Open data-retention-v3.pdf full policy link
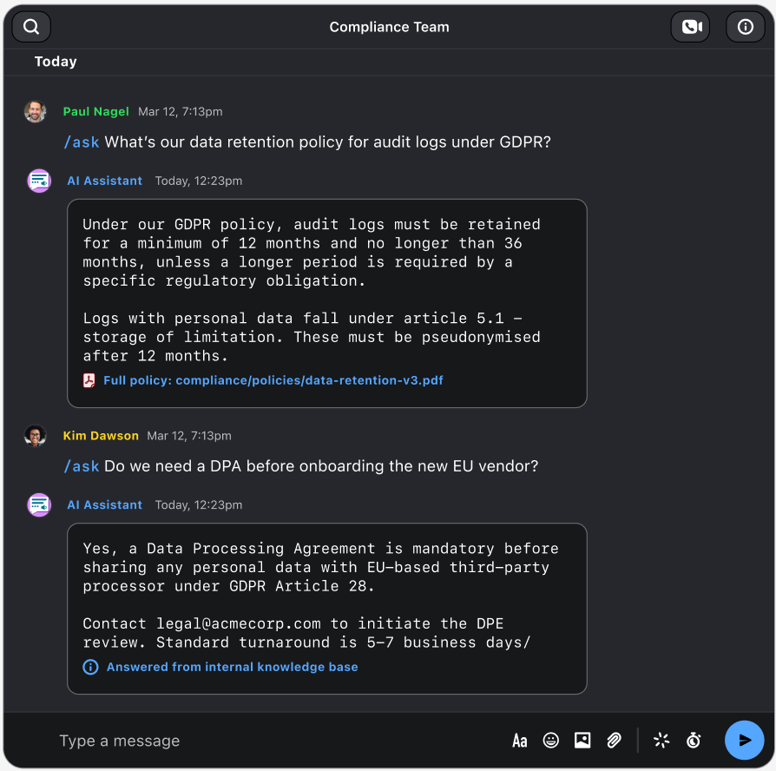Viewport: 776px width, 771px height. click(x=273, y=380)
